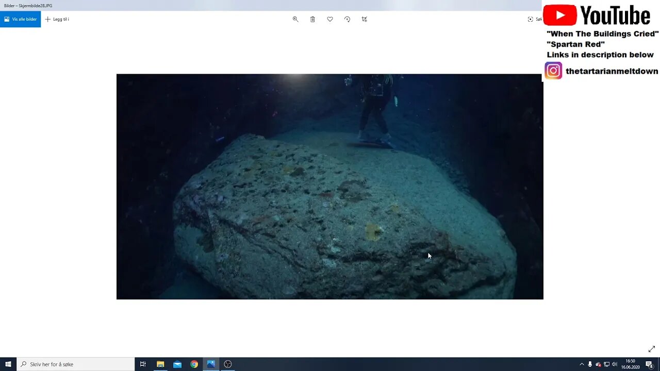Open File Explorer from the taskbar
The width and height of the screenshot is (660, 371).
[x=160, y=364]
